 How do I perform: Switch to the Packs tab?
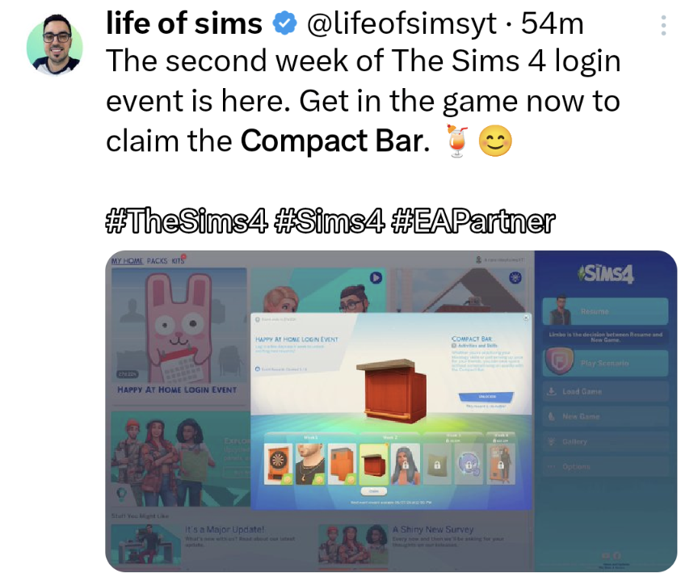[x=158, y=261]
